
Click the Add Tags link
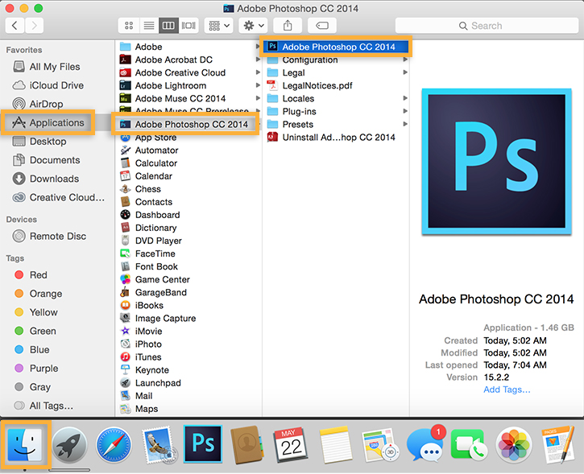[x=507, y=390]
